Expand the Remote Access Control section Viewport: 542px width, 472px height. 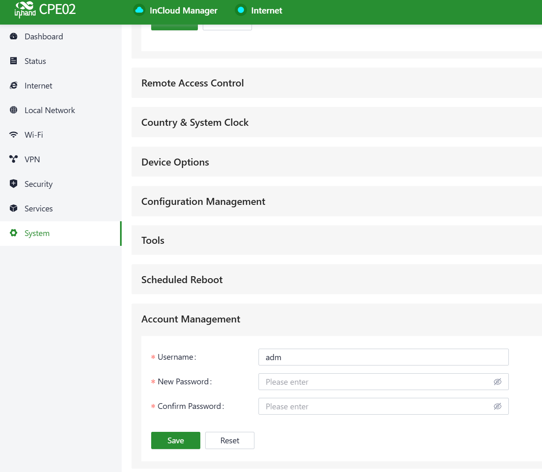coord(193,83)
